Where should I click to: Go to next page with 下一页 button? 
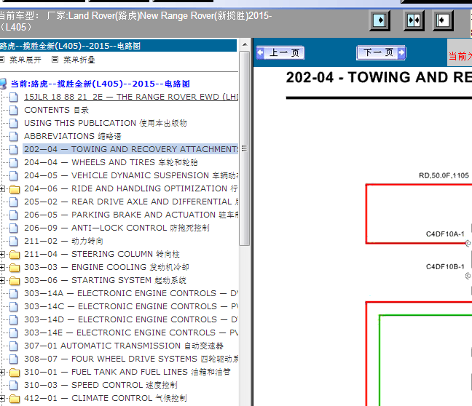(x=381, y=52)
